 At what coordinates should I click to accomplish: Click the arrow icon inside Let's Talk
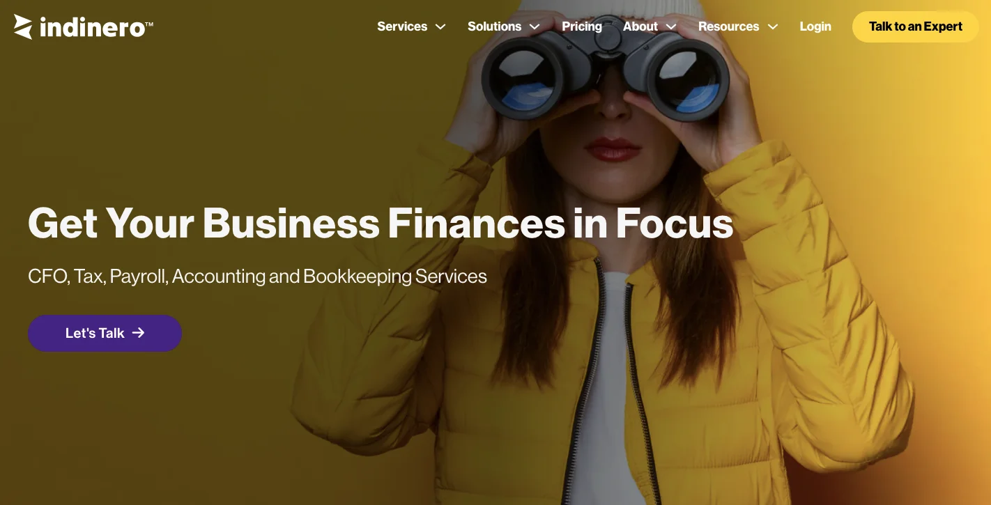[x=139, y=333]
